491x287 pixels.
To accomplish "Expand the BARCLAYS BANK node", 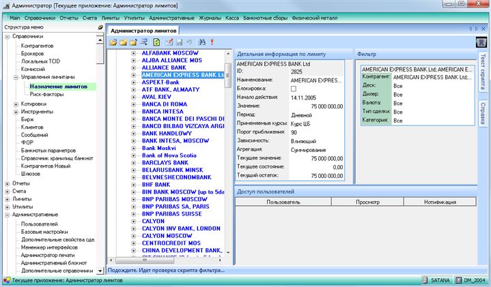I will click(x=133, y=163).
